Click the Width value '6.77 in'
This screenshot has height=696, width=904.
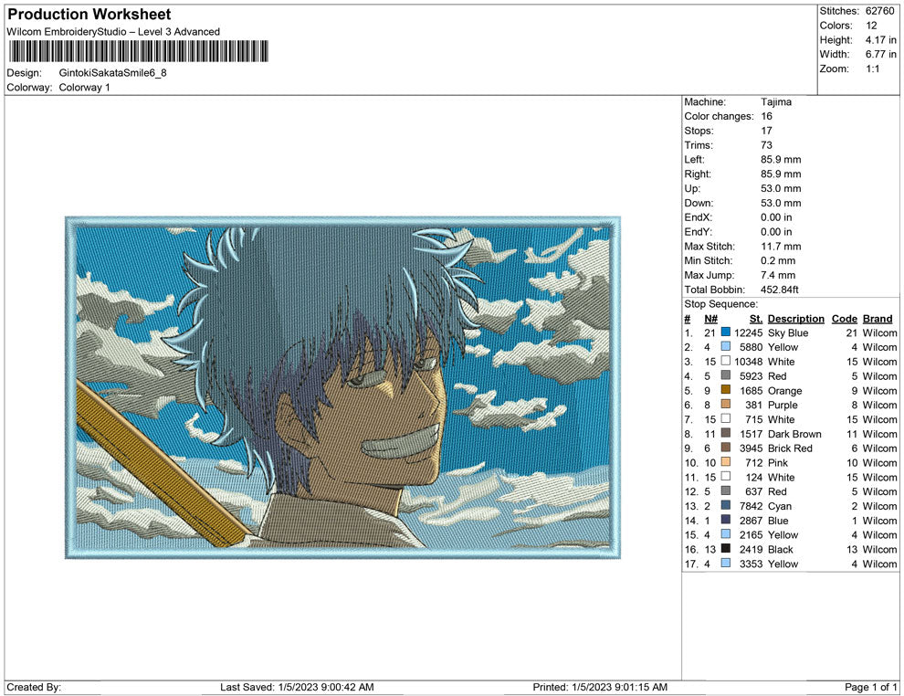point(880,54)
